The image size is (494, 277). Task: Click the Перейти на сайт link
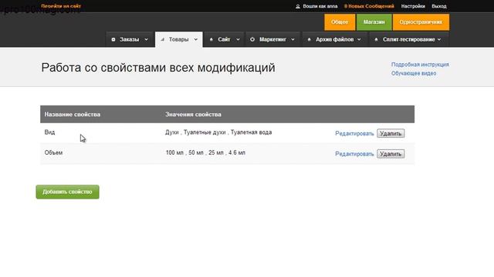tap(61, 6)
